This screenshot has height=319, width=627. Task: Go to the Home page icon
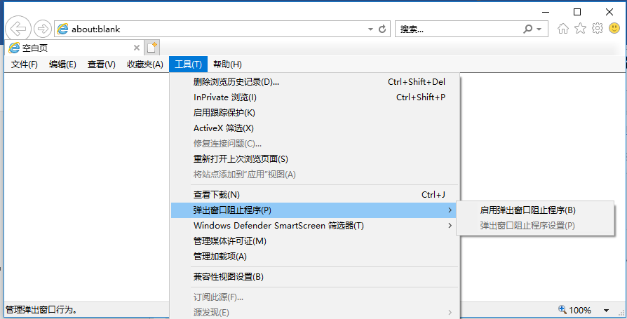pos(563,28)
